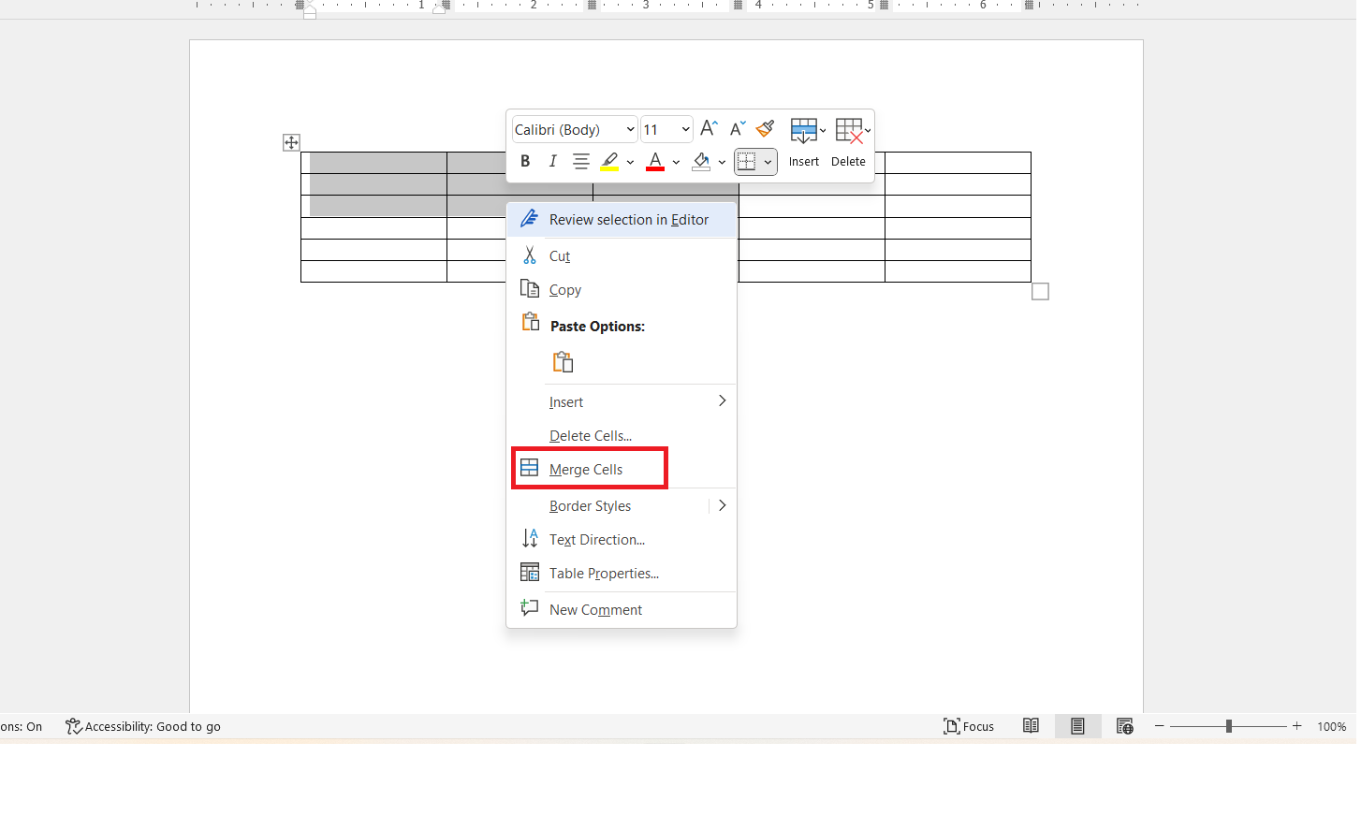1361x830 pixels.
Task: Click the table move handle above the table
Action: tap(291, 142)
